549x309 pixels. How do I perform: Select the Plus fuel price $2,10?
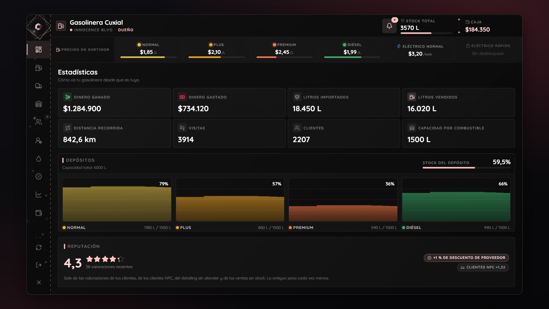(216, 50)
